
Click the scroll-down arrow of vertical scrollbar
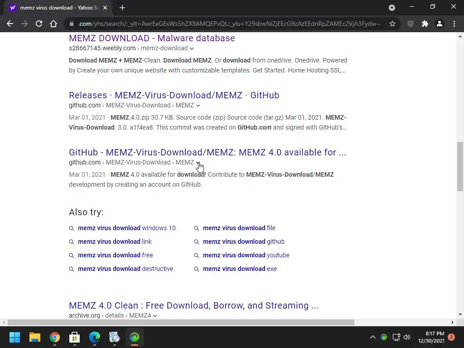(x=460, y=314)
